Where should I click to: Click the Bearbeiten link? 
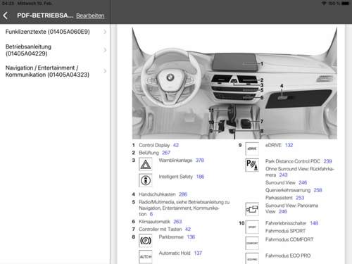(x=90, y=15)
